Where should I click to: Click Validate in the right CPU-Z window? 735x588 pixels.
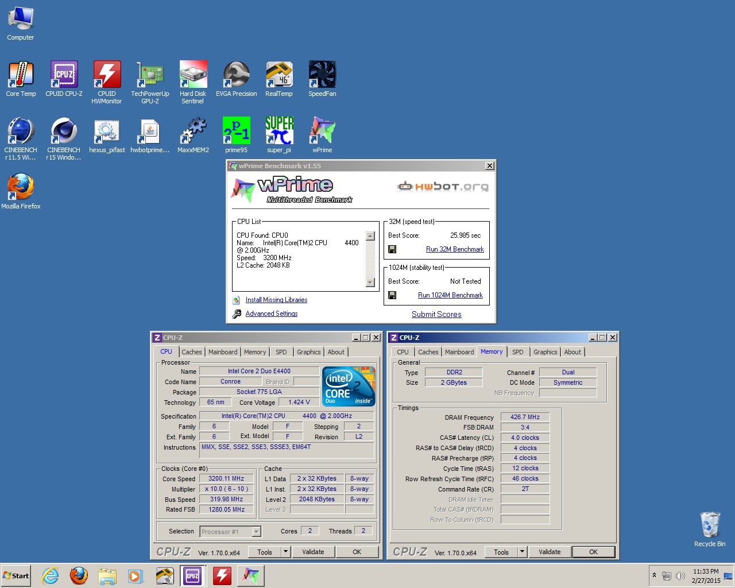point(550,552)
